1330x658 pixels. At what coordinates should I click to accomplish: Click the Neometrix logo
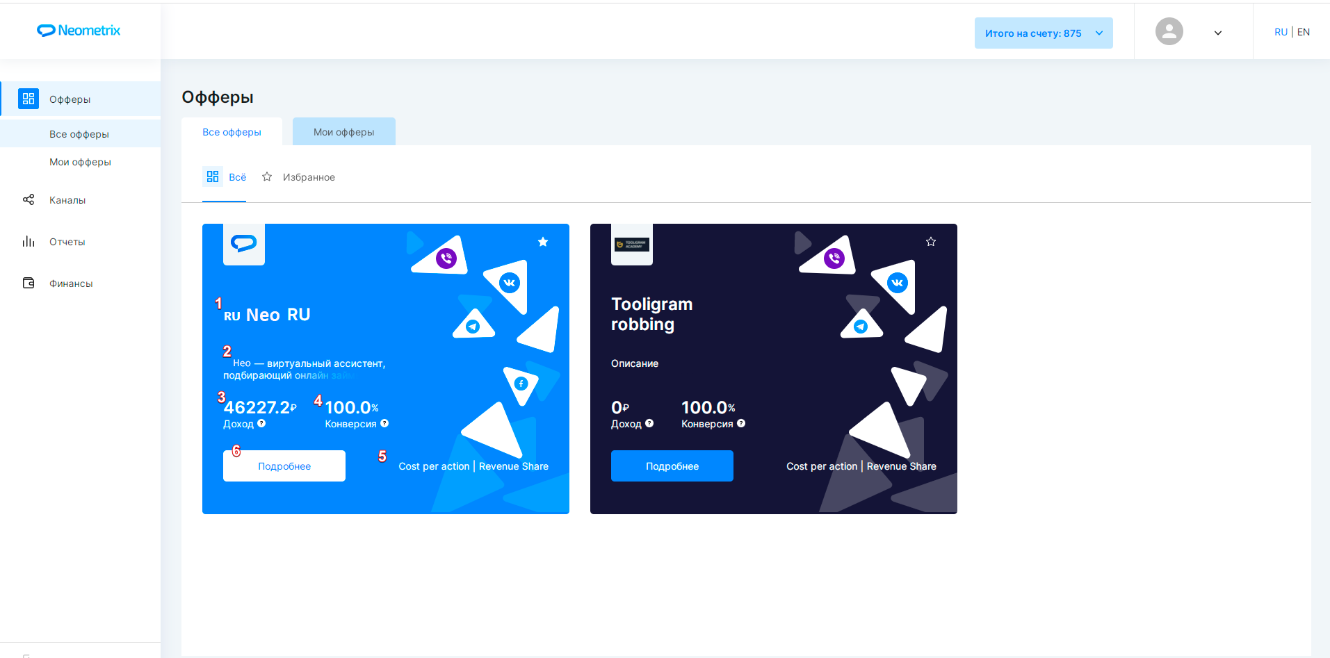pos(79,31)
